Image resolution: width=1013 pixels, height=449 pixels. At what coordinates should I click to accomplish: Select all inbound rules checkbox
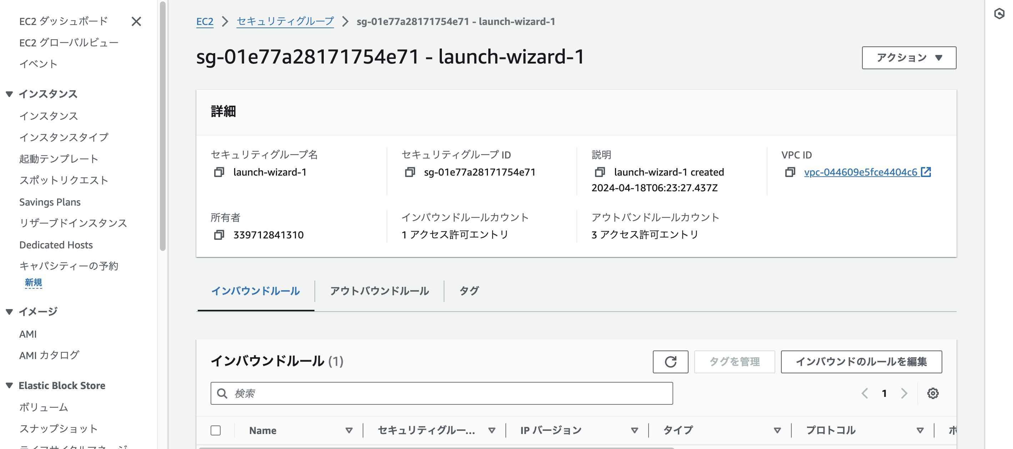click(x=216, y=430)
